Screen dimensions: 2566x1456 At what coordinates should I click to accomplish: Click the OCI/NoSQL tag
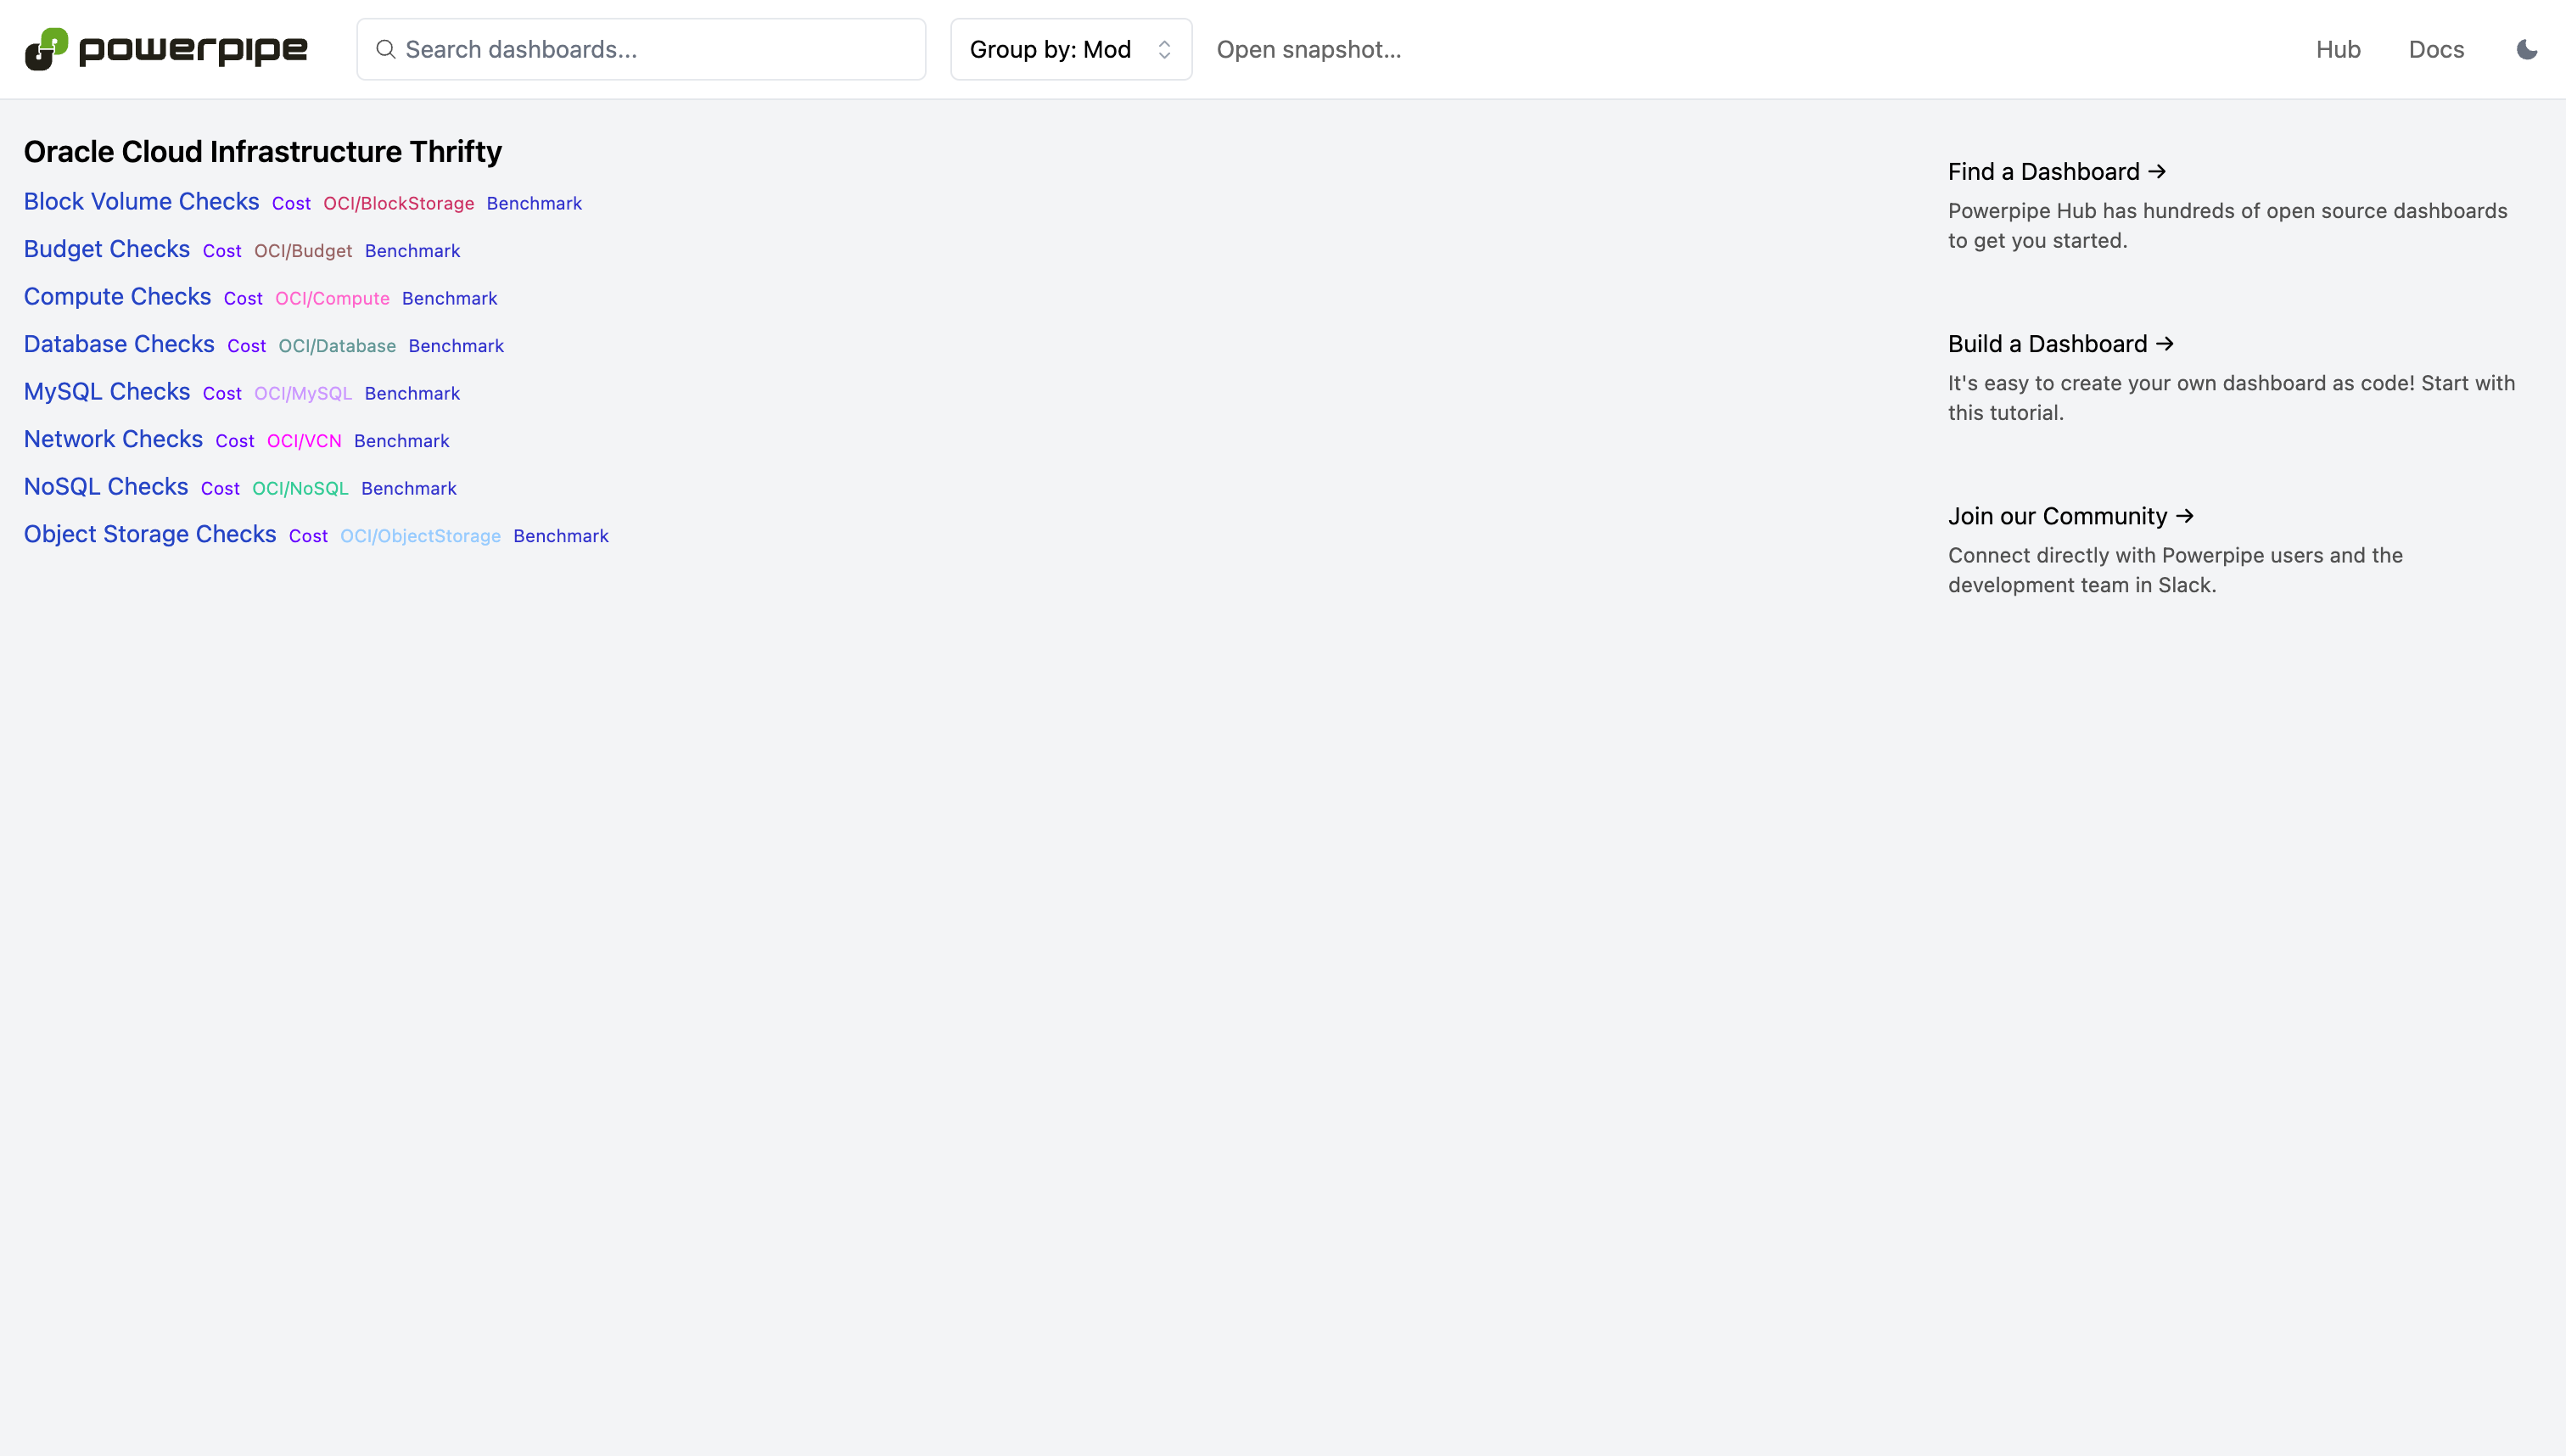point(300,488)
